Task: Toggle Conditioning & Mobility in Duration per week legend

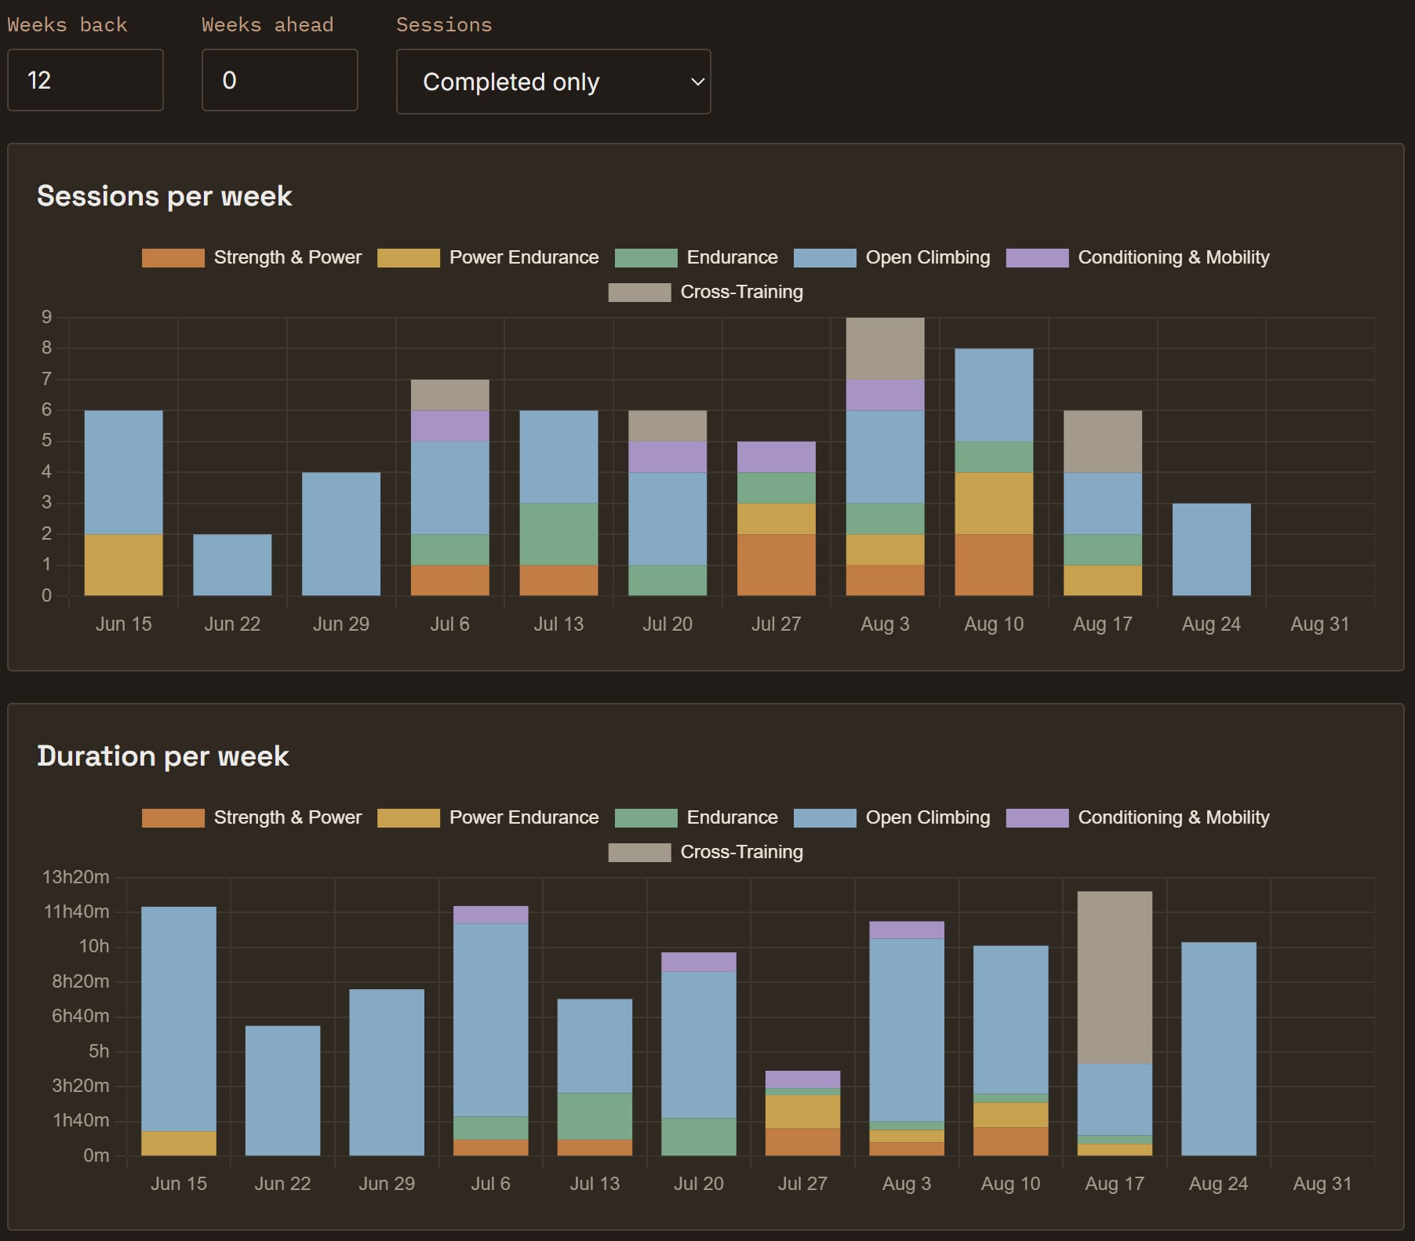Action: tap(1138, 818)
